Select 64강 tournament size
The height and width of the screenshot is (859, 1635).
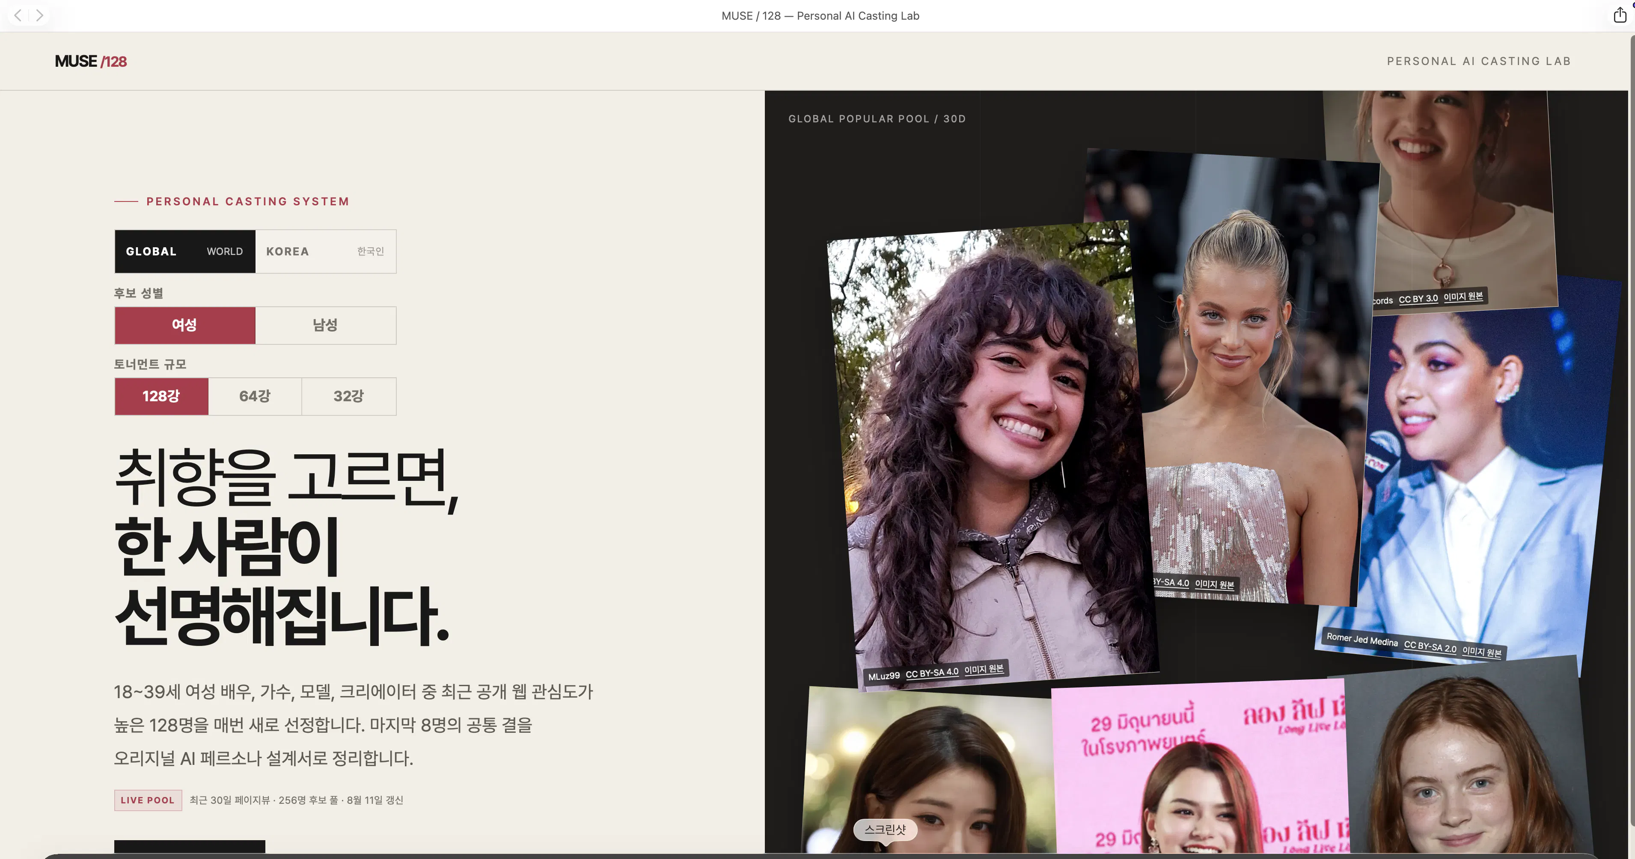pos(255,397)
